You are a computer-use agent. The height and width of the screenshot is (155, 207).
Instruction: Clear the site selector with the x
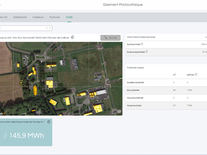[47, 28]
